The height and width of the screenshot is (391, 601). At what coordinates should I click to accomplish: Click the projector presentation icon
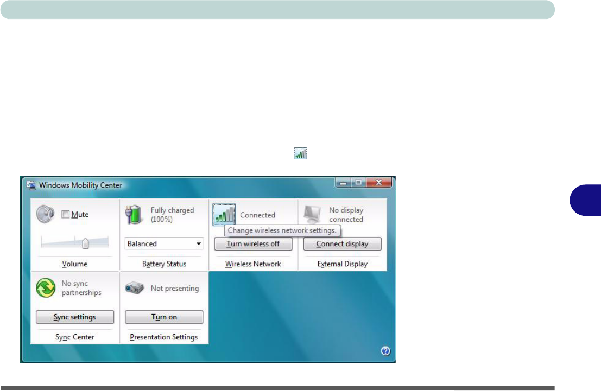pyautogui.click(x=134, y=287)
